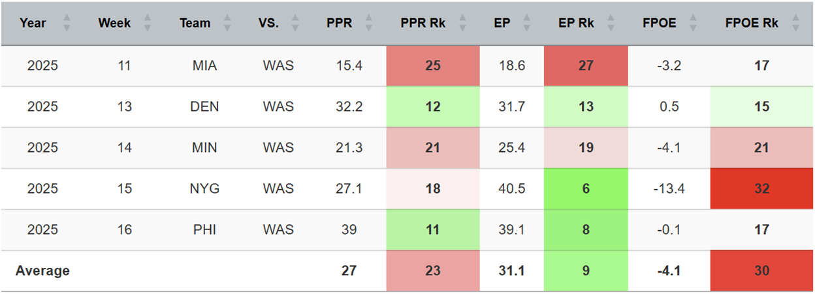Click the PPR value 32.2
The height and width of the screenshot is (294, 815).
pyautogui.click(x=349, y=106)
